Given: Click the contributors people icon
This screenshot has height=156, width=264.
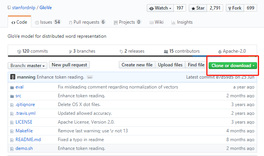Looking at the screenshot, I should pos(166,51).
